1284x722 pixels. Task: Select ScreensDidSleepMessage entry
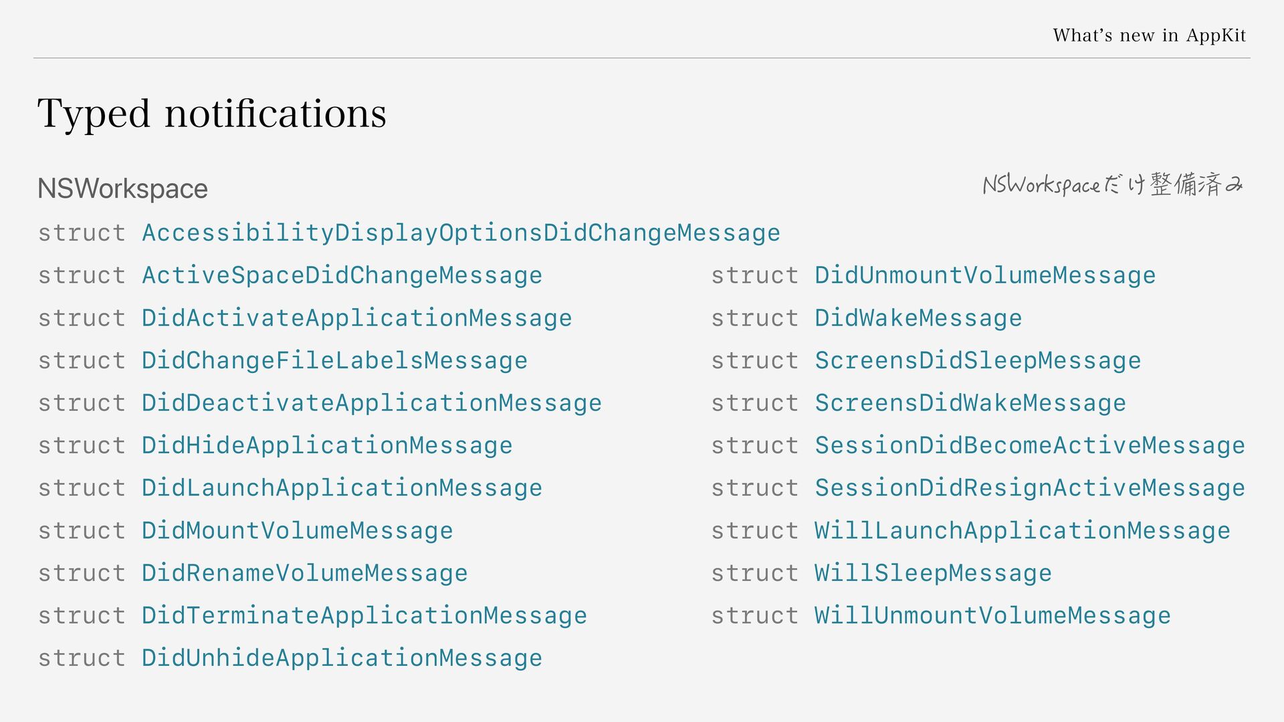point(978,361)
